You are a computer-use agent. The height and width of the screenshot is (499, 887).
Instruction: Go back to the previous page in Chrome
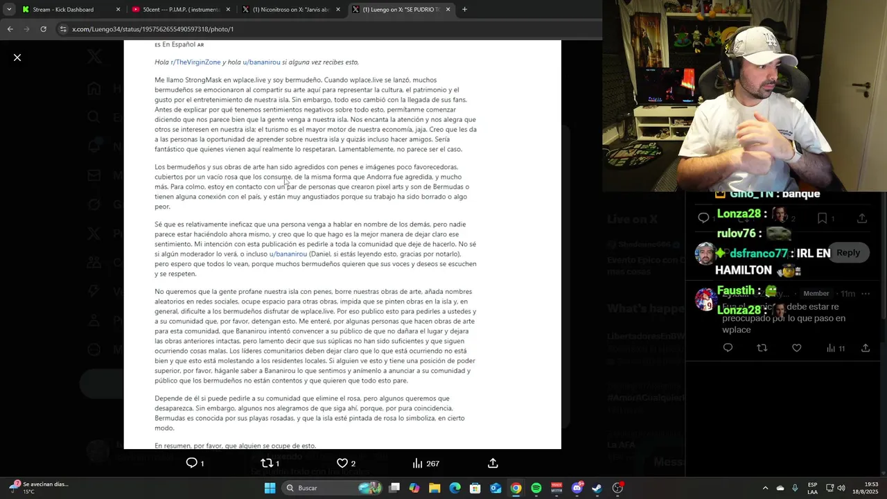coord(10,29)
